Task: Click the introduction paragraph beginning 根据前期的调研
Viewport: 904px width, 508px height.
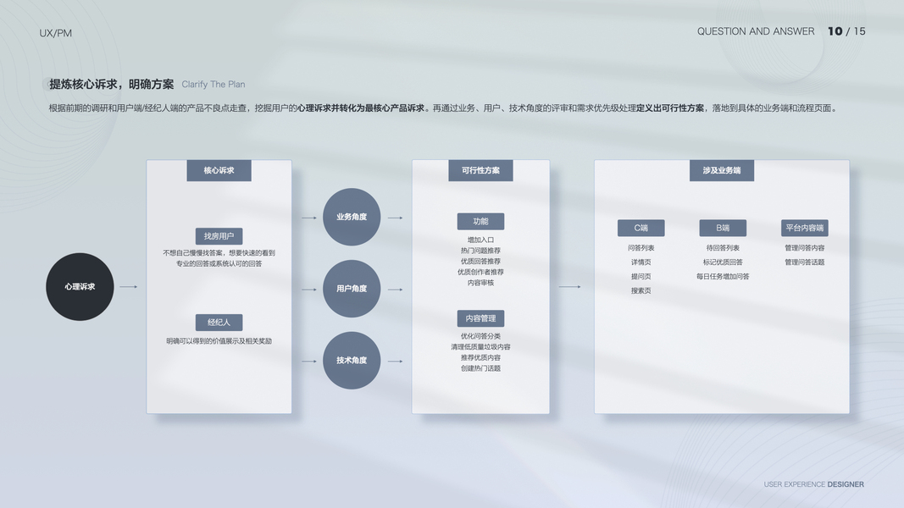Action: [443, 108]
